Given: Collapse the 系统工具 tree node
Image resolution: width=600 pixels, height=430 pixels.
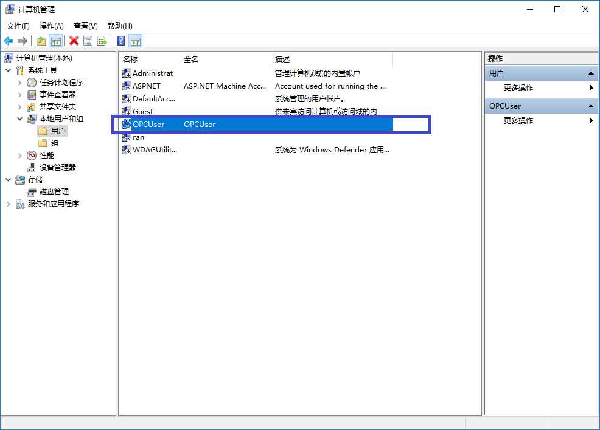Looking at the screenshot, I should tap(8, 70).
